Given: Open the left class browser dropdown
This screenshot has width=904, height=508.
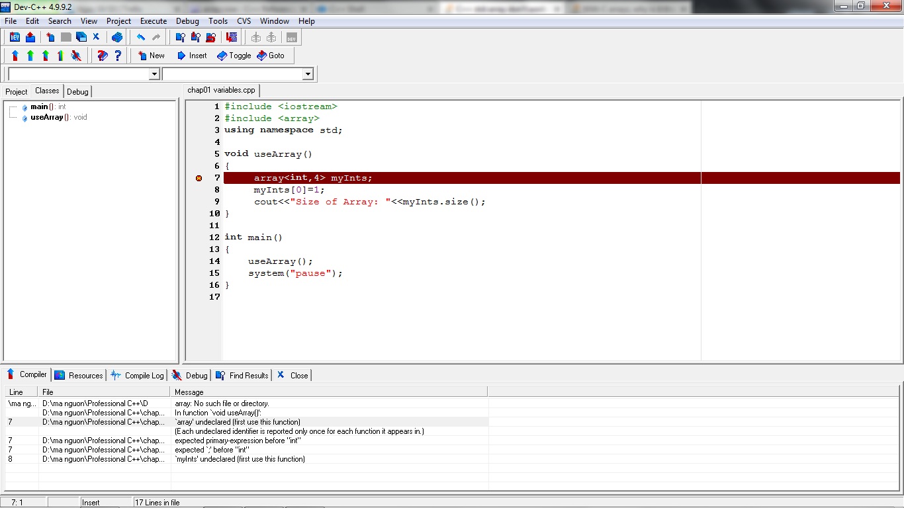Looking at the screenshot, I should 154,74.
